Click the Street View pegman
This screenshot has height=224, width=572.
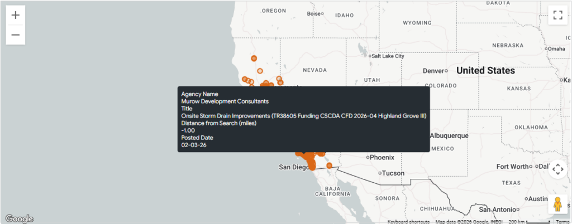click(557, 204)
